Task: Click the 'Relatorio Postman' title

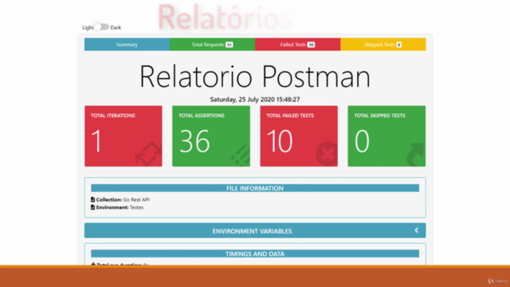Action: 255,77
